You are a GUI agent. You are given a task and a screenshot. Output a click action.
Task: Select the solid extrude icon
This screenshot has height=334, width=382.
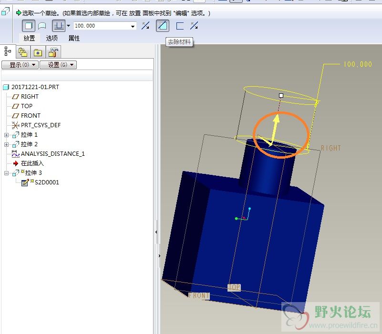point(29,26)
